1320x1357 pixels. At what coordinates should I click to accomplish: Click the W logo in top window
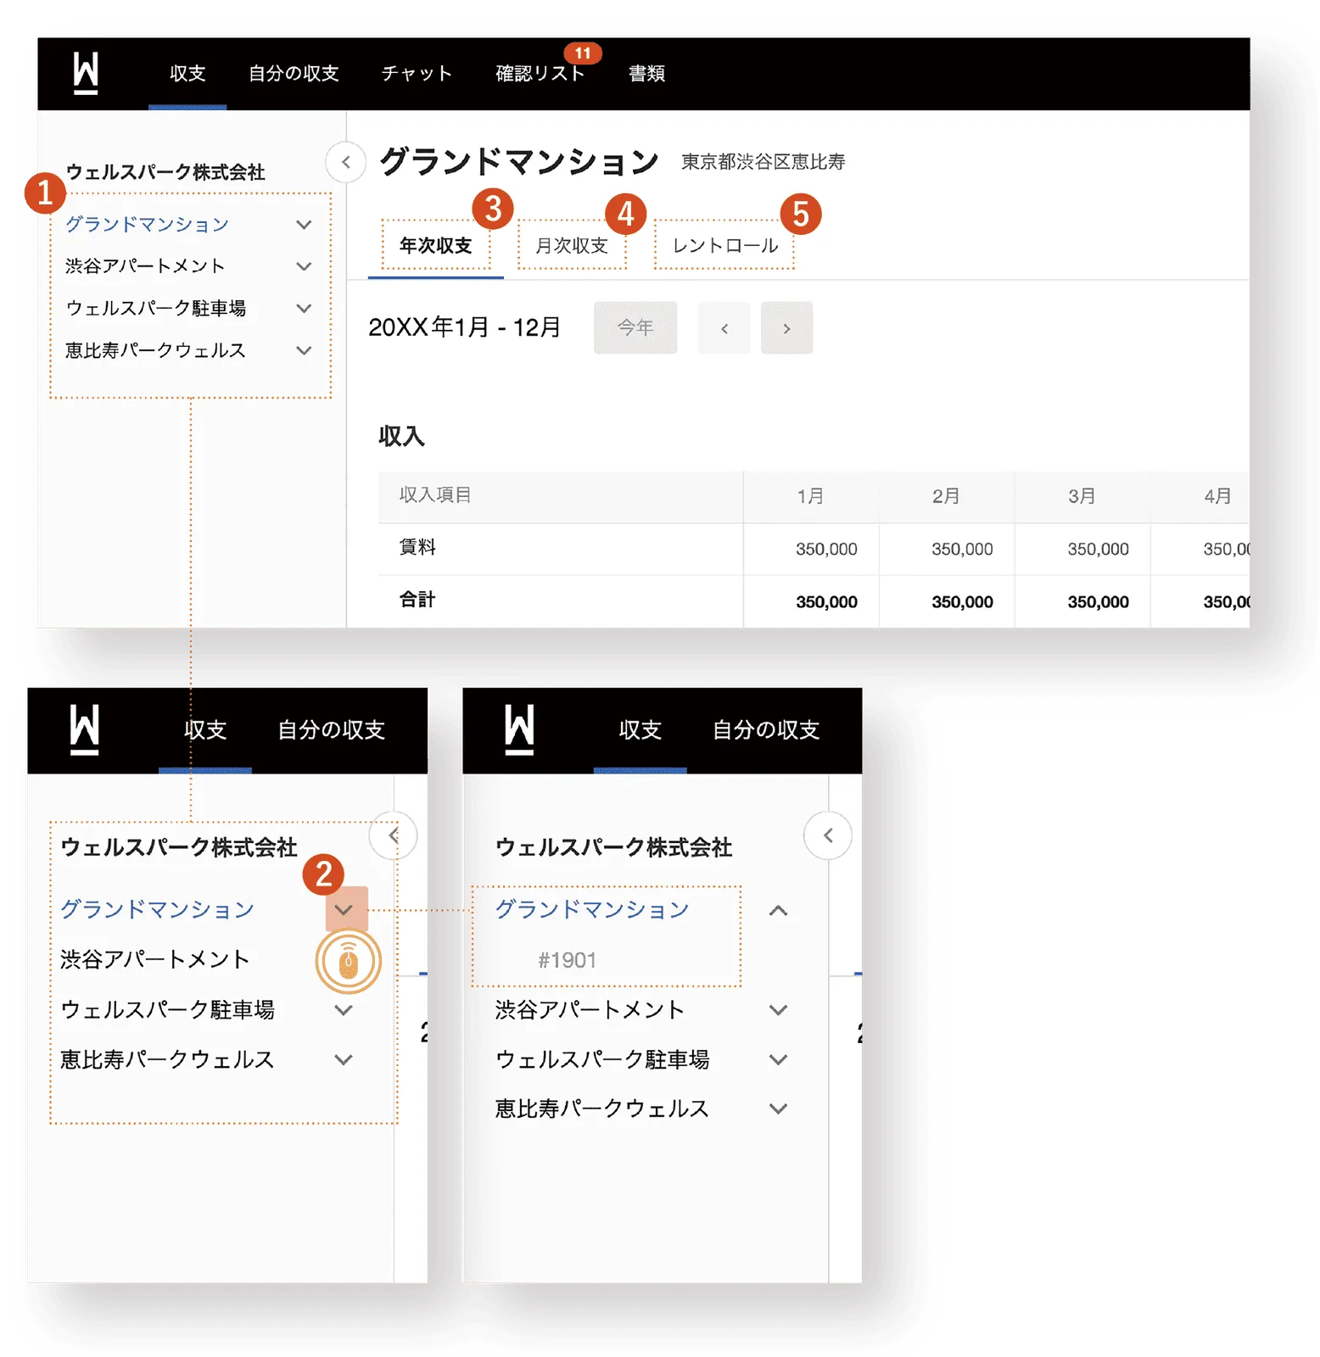(x=86, y=73)
